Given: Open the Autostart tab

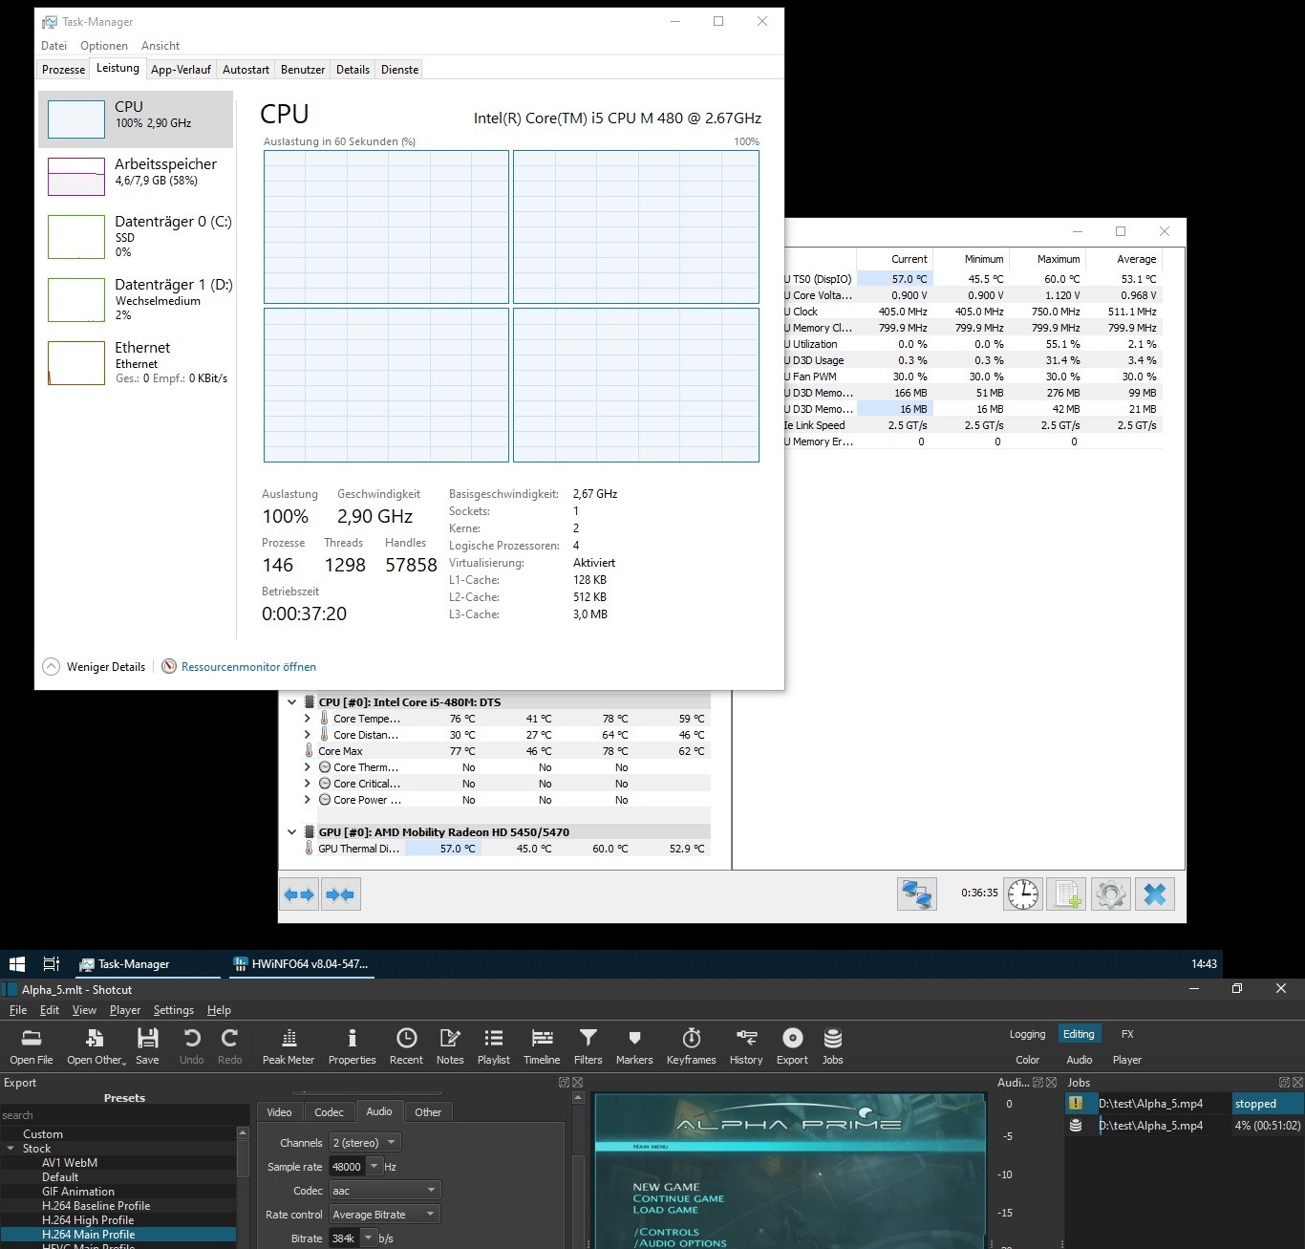Looking at the screenshot, I should pyautogui.click(x=246, y=70).
